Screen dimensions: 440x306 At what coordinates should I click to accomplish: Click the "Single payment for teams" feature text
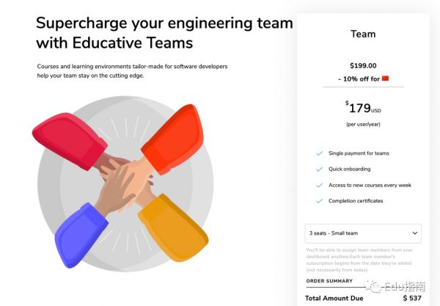359,153
